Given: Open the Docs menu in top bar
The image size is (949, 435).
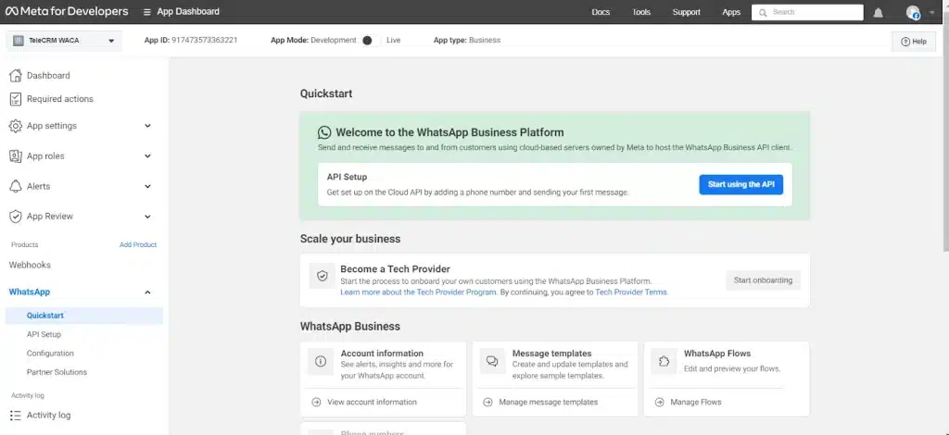Looking at the screenshot, I should pos(601,12).
